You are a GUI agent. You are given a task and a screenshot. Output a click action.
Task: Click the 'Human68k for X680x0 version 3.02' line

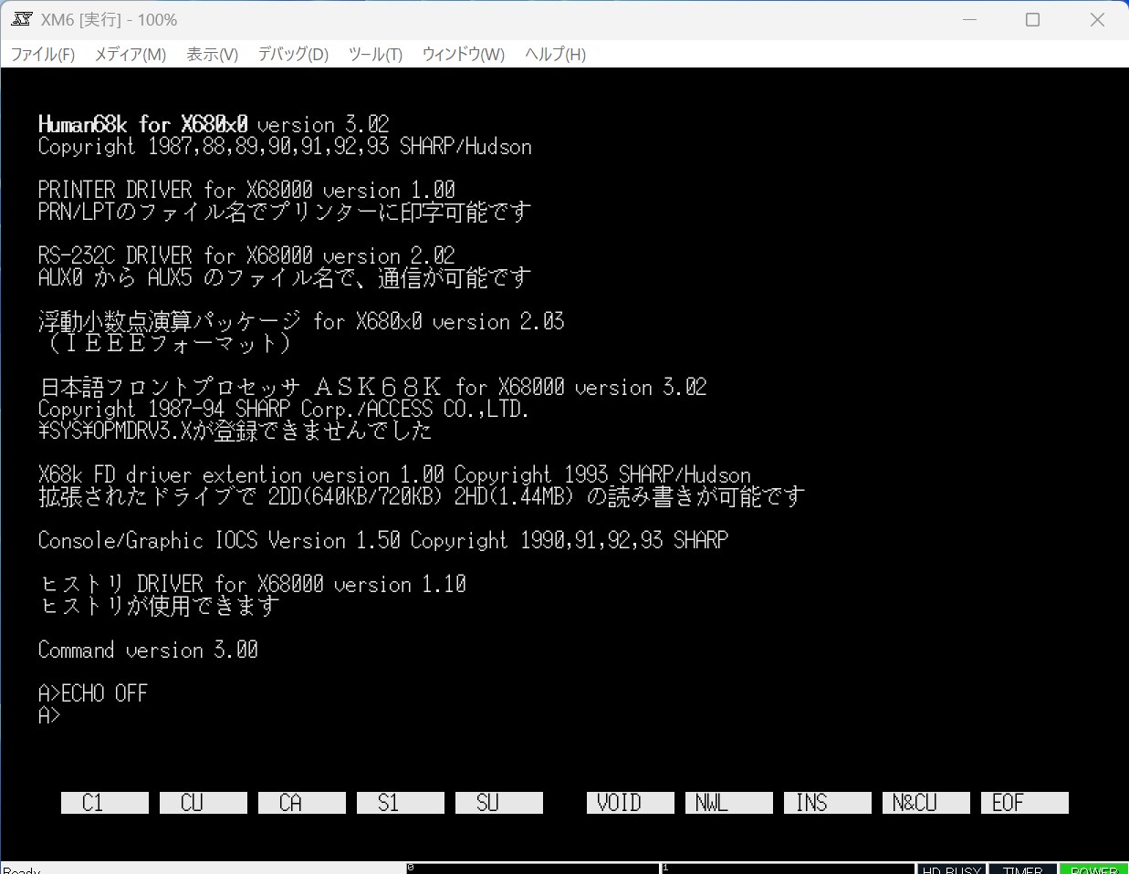coord(214,124)
